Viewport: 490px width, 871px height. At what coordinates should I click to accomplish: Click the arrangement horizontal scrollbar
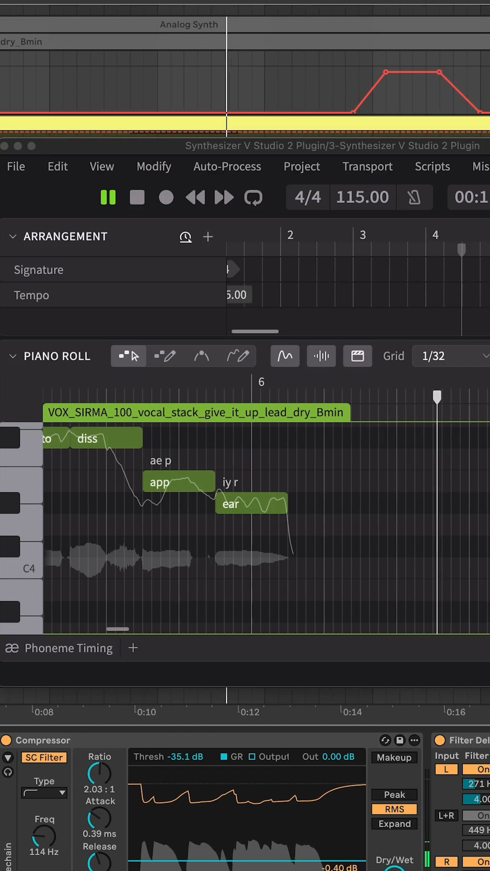(255, 332)
